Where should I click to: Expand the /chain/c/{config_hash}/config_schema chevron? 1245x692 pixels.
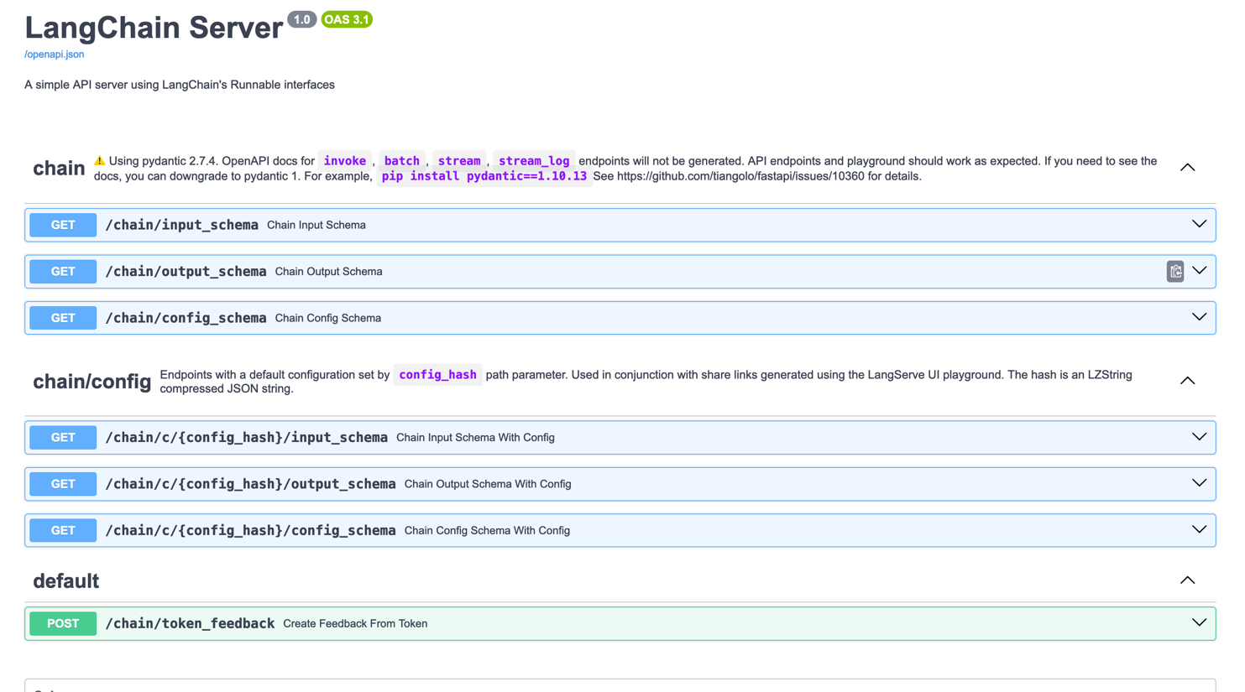click(1199, 530)
